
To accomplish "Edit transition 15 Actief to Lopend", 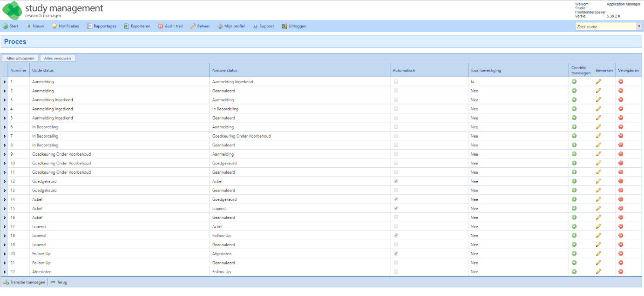I will click(598, 208).
